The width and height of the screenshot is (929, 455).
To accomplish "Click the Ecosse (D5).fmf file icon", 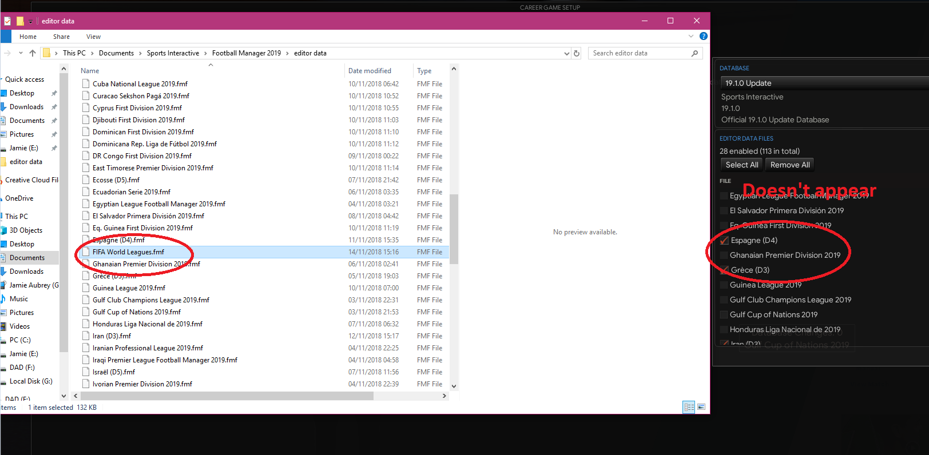I will [86, 180].
